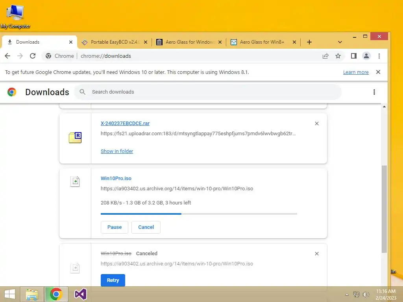The image size is (403, 302).
Task: Cancel the Win10Pro.iso download
Action: (146, 227)
